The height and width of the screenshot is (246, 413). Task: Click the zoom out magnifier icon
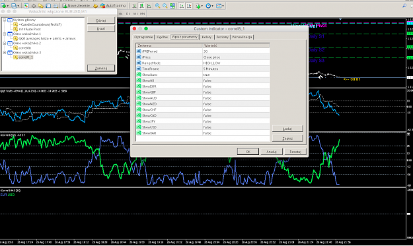click(165, 5)
